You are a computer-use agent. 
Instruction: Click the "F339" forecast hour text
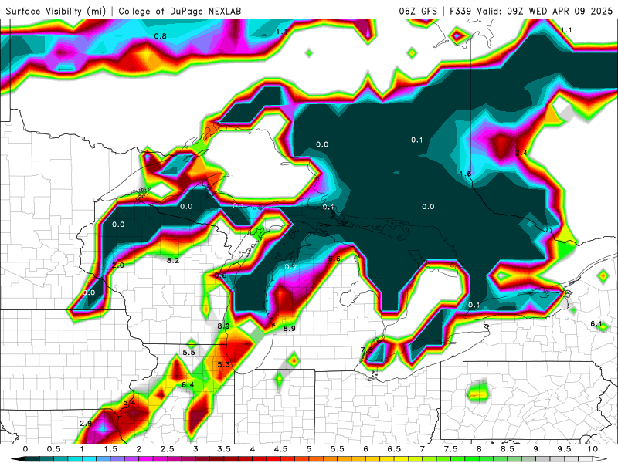(460, 11)
